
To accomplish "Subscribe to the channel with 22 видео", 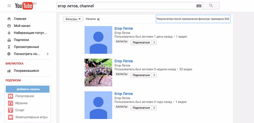I will click(141, 75).
